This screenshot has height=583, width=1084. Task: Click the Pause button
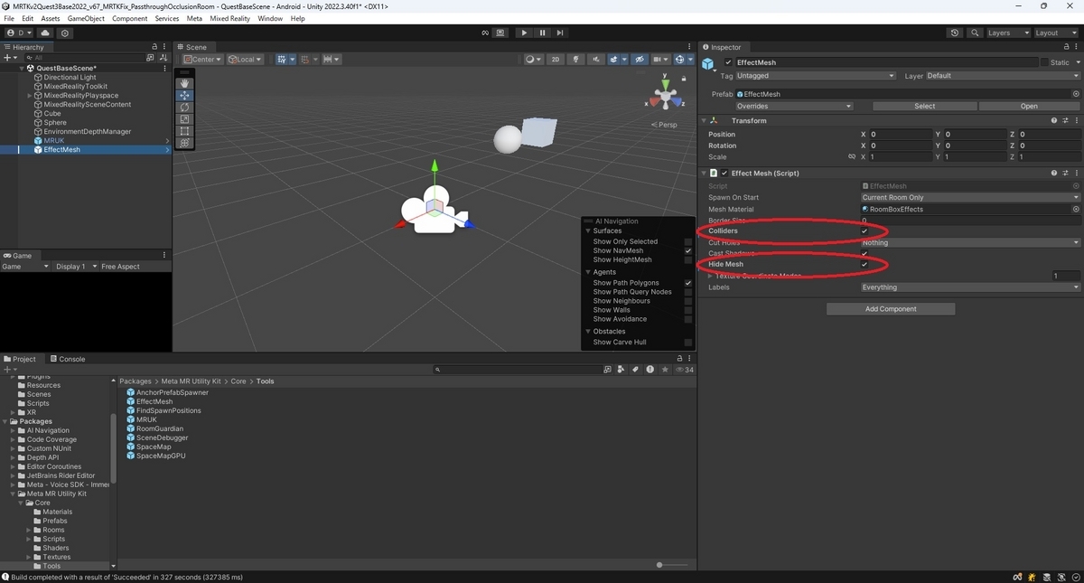coord(542,33)
